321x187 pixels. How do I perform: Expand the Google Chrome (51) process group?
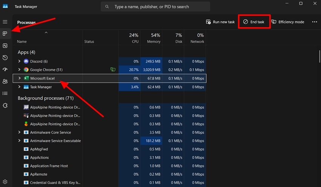(x=19, y=69)
